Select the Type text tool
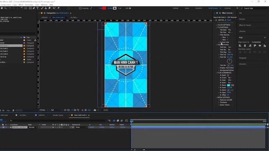Image resolution: width=269 pixels, height=151 pixels. (x=37, y=8)
